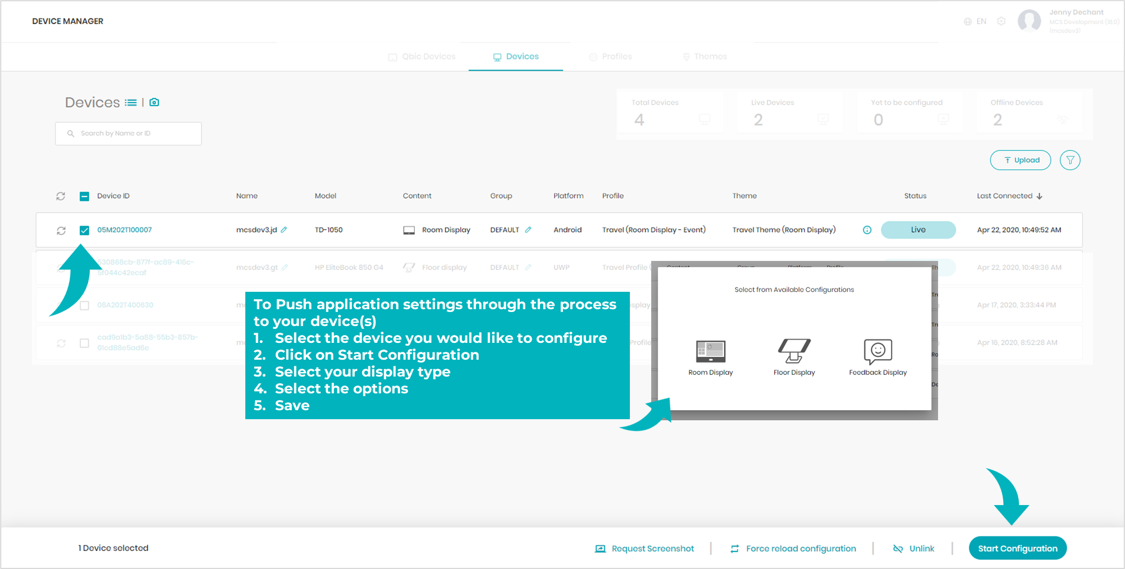Choose the Floor Display configuration icon

pyautogui.click(x=794, y=351)
